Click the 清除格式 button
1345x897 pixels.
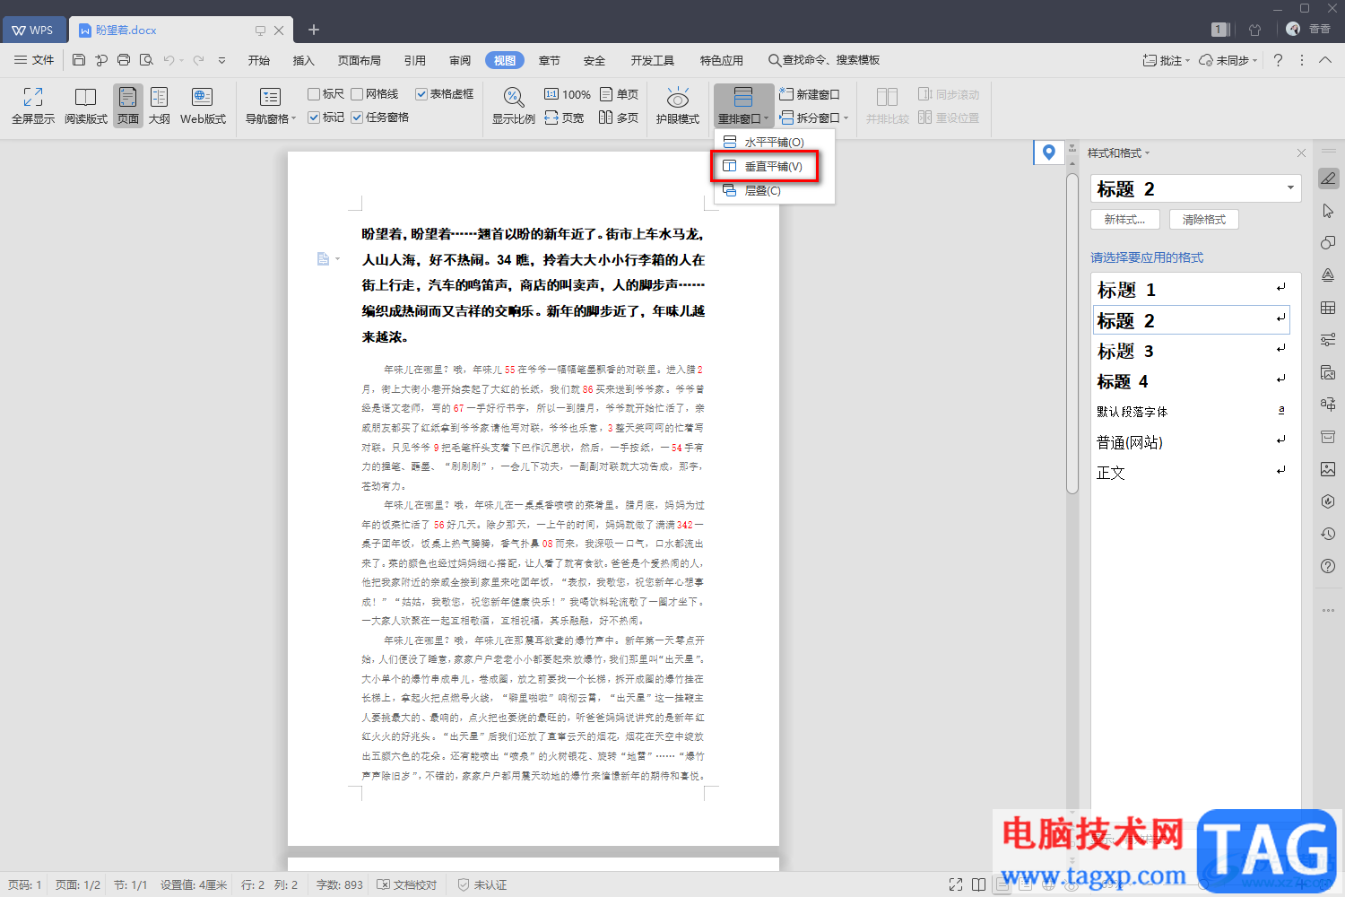pyautogui.click(x=1204, y=219)
